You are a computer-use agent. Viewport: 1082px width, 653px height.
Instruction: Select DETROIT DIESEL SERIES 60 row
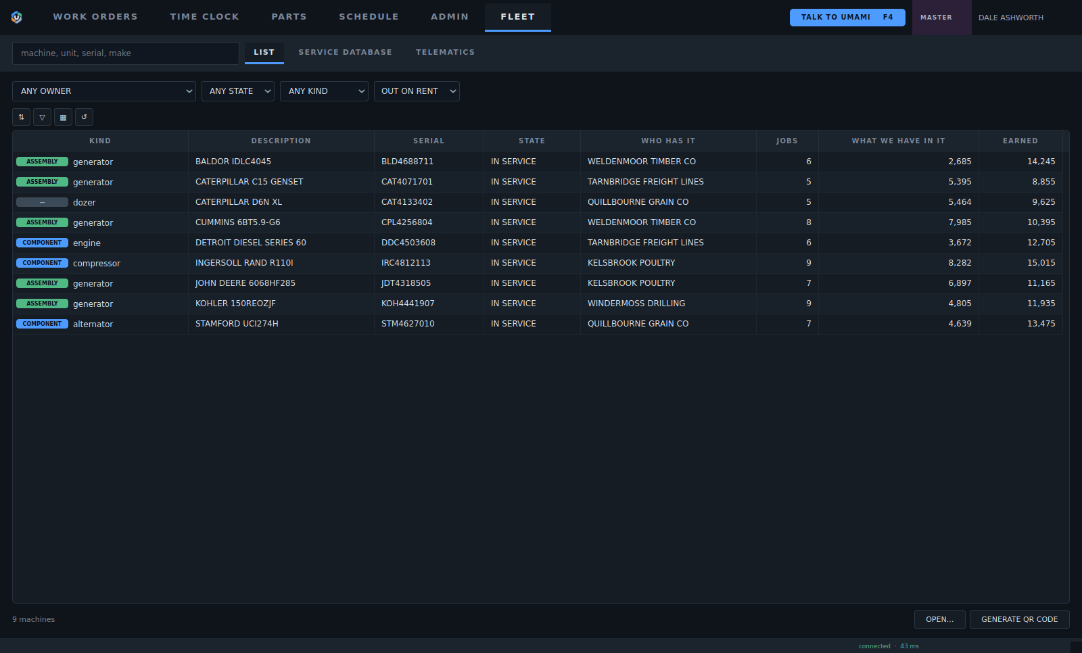pyautogui.click(x=538, y=243)
